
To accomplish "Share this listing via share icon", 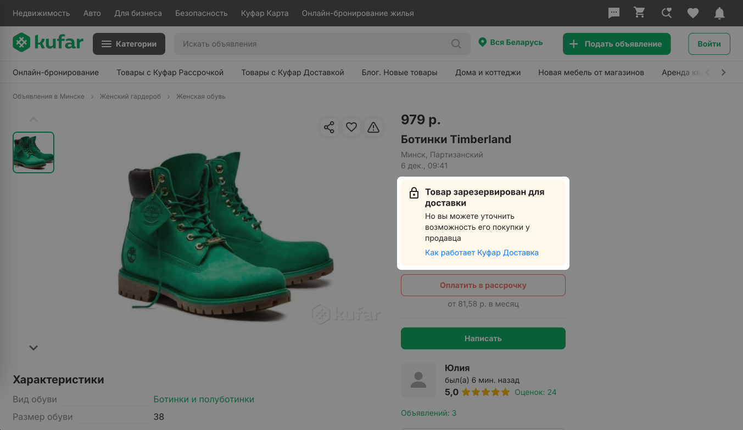I will [329, 127].
